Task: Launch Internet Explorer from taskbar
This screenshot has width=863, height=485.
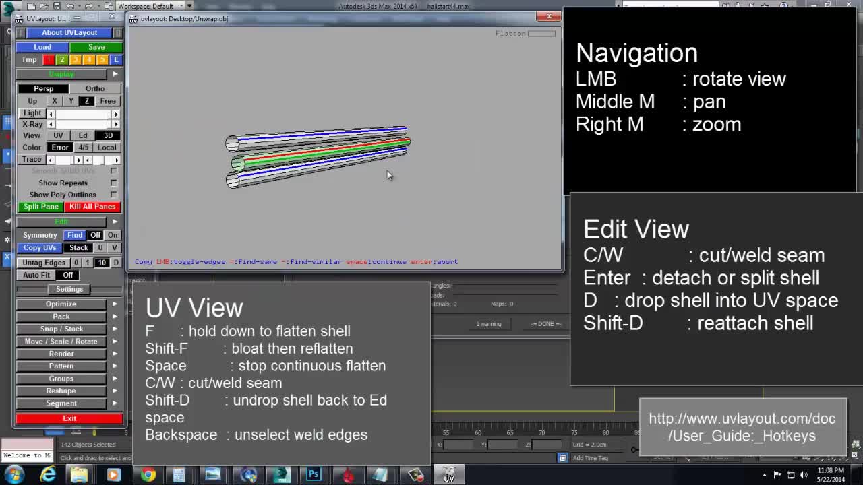Action: pyautogui.click(x=48, y=475)
